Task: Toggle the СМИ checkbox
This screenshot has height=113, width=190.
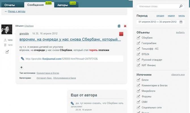Action: (x=138, y=102)
